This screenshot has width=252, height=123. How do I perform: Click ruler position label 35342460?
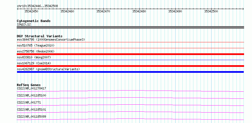click(x=67, y=11)
